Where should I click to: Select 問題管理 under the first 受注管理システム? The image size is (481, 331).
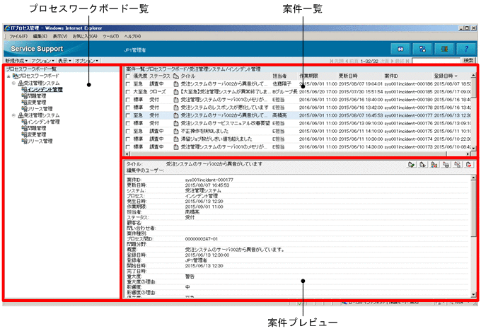click(37, 96)
